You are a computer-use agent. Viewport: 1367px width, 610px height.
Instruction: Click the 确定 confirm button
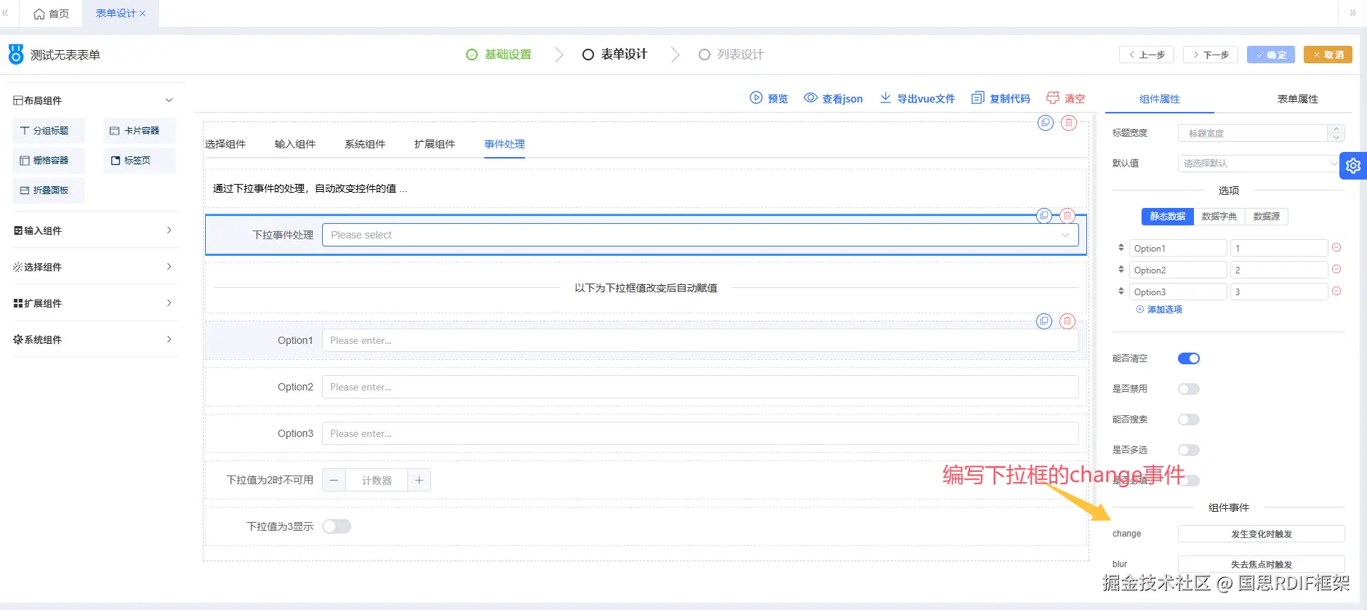pyautogui.click(x=1271, y=55)
